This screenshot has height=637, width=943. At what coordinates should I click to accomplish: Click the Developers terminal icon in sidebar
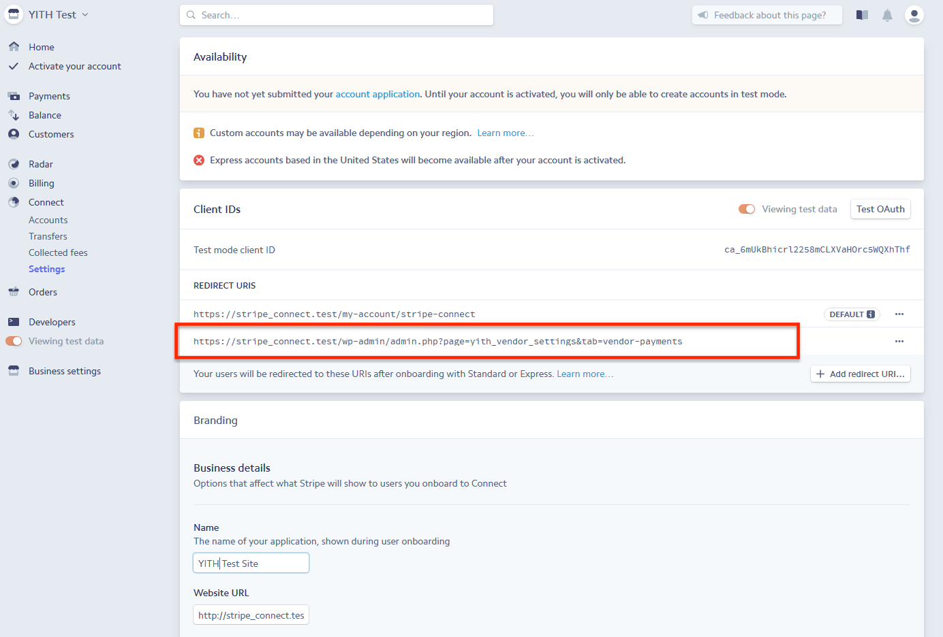[x=14, y=322]
